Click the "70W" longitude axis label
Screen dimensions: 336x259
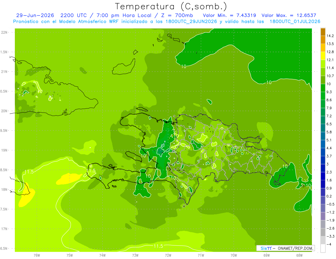click(234, 255)
